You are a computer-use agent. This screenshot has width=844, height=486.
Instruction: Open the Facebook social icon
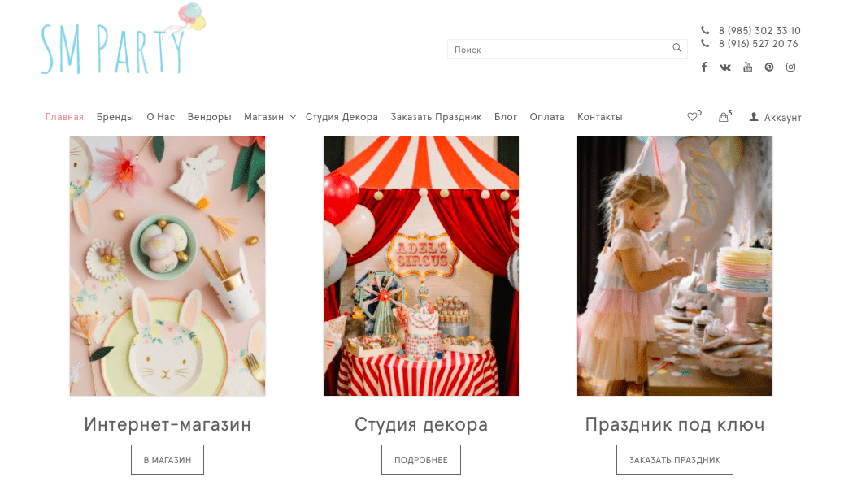pyautogui.click(x=703, y=67)
